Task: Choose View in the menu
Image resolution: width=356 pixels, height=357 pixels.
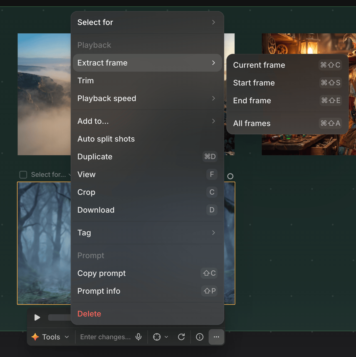Action: [x=147, y=174]
